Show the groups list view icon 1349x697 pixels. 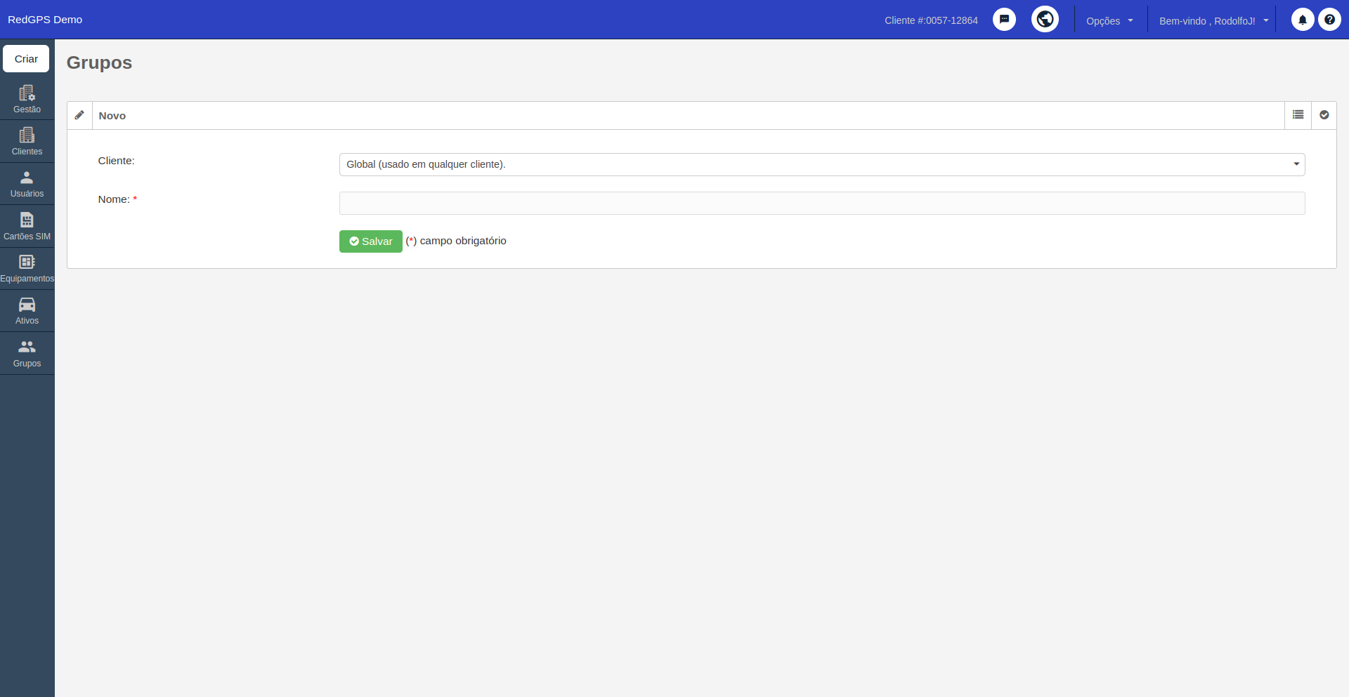1298,115
